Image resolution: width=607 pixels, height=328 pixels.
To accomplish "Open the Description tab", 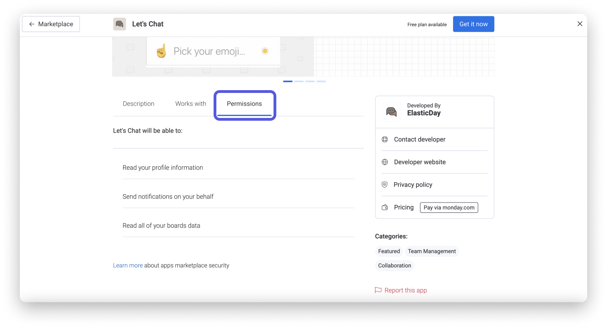I will pyautogui.click(x=139, y=104).
